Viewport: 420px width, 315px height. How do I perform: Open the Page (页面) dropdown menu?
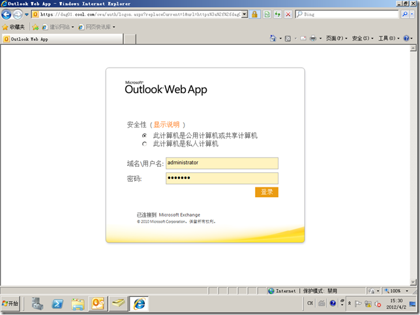(x=336, y=39)
